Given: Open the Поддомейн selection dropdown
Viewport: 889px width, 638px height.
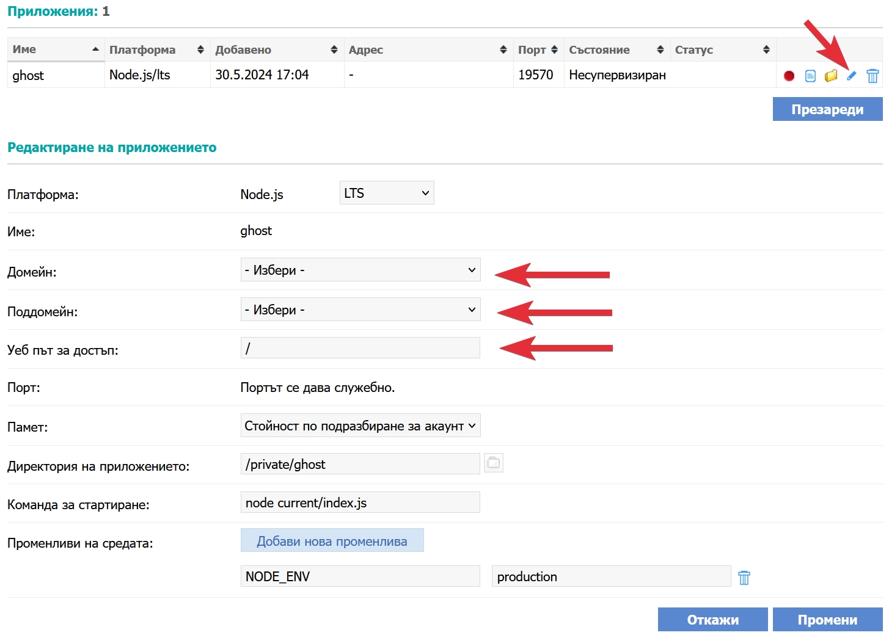Looking at the screenshot, I should point(360,310).
